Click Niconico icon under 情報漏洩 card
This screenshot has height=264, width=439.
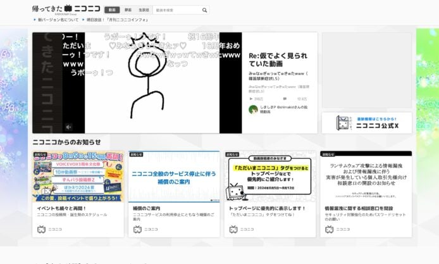tap(329, 229)
